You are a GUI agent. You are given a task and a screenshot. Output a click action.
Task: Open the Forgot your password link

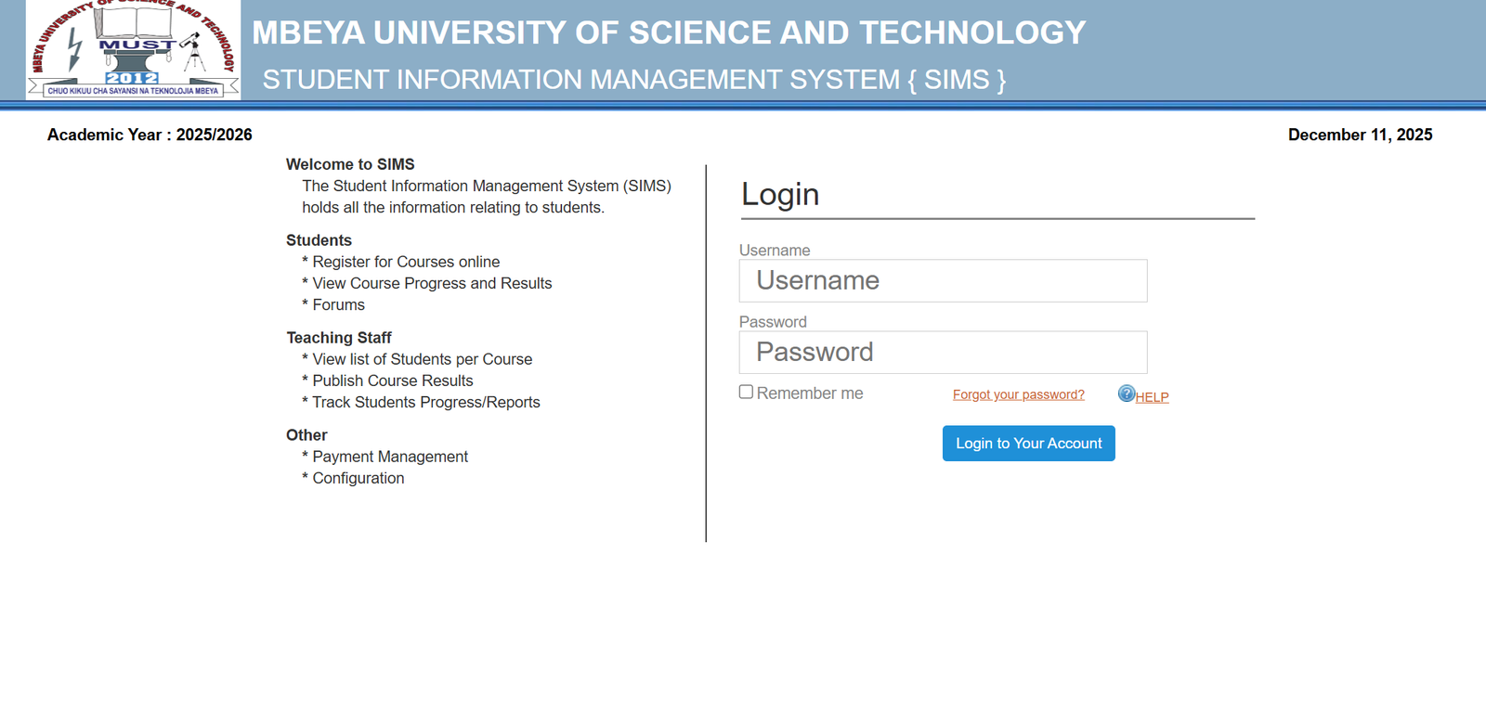point(1018,394)
